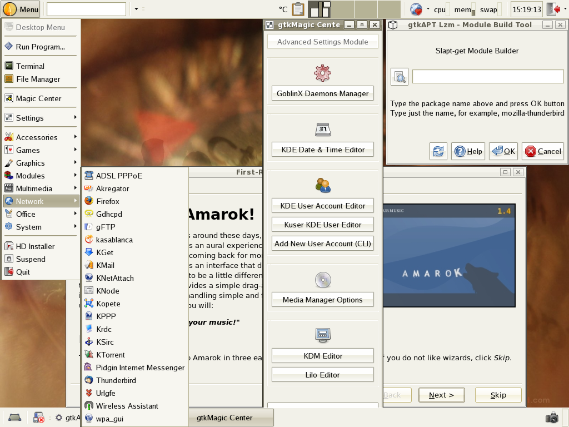Focus the text box in the top panel

pos(86,9)
